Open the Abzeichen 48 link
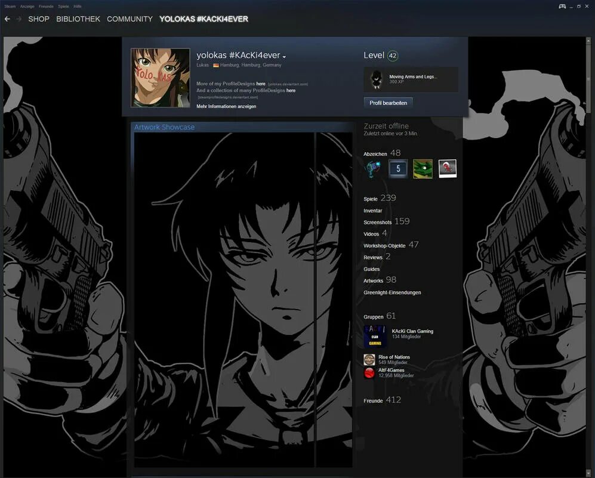The height and width of the screenshot is (478, 595). pos(382,153)
